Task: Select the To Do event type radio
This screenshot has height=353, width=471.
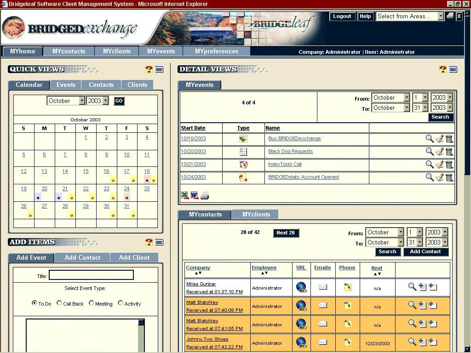Action: point(34,303)
